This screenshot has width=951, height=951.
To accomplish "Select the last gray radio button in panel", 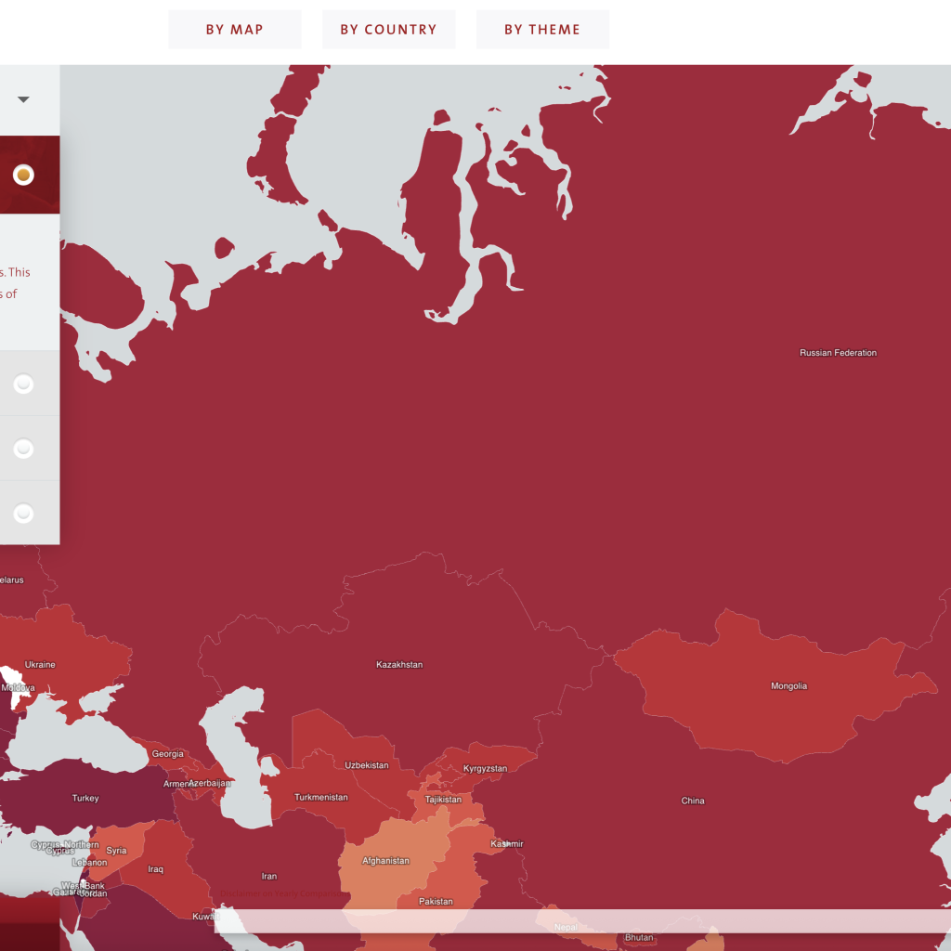I will (23, 513).
